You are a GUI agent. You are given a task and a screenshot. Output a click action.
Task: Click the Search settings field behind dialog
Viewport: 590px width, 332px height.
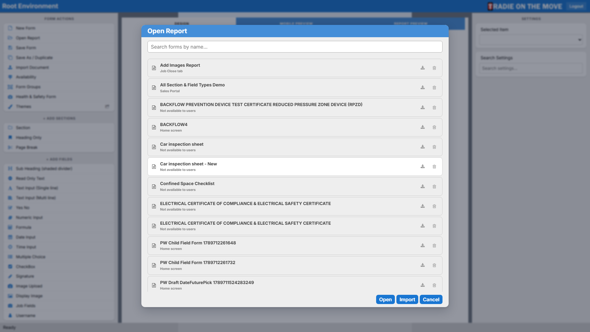point(531,68)
